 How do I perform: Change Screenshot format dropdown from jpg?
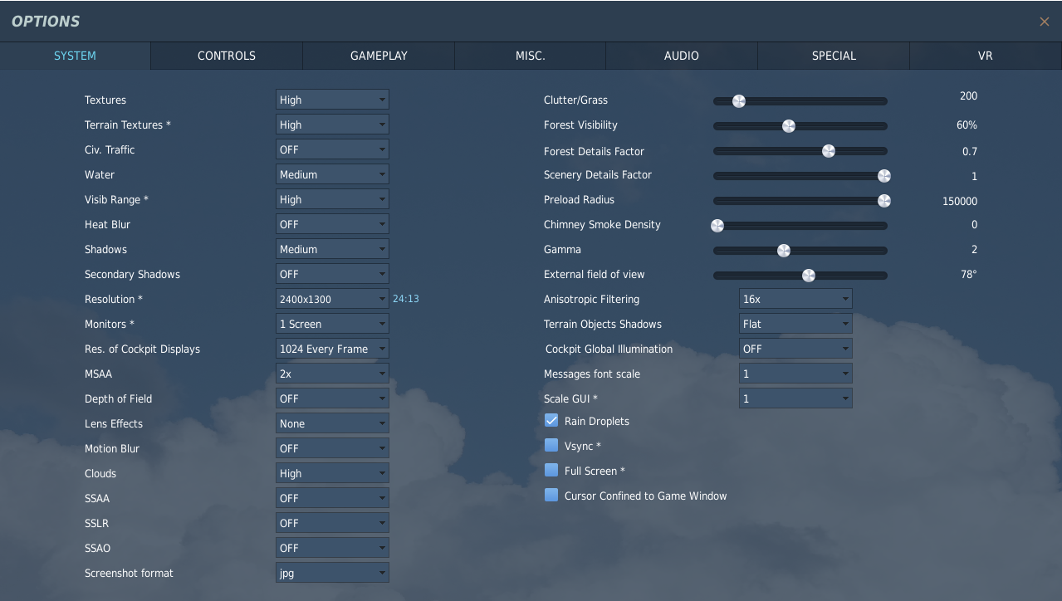pos(332,573)
